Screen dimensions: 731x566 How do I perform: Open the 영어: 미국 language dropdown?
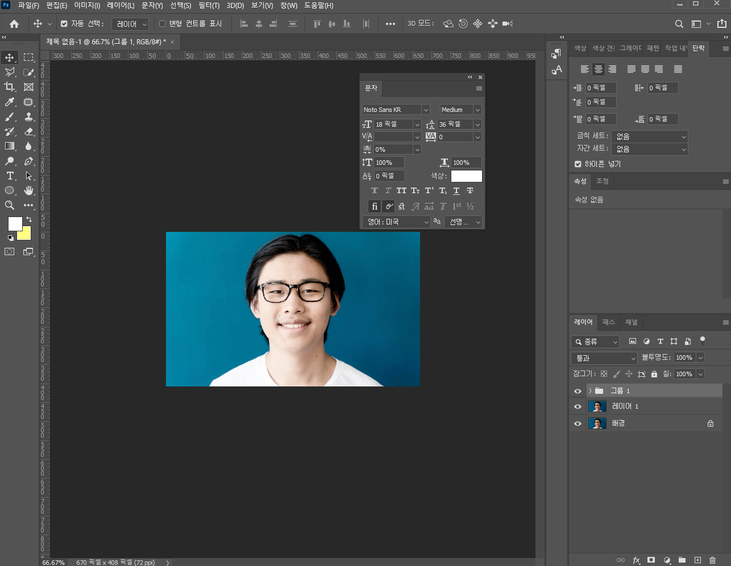coord(397,222)
